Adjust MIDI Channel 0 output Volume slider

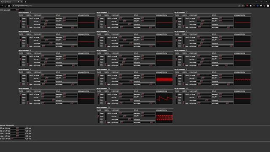click(x=70, y=27)
